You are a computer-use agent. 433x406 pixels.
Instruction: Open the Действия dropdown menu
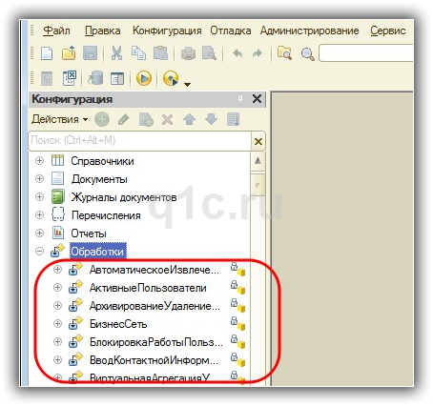pyautogui.click(x=59, y=119)
